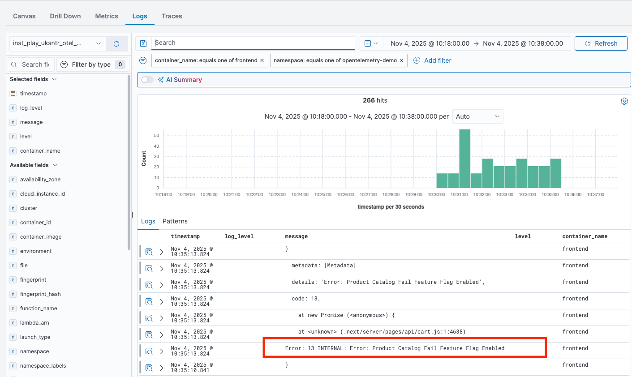
Task: Open the calendar date picker icon
Action: [371, 43]
